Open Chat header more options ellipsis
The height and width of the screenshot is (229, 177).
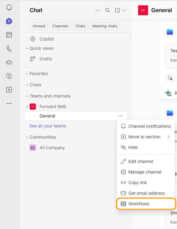click(x=98, y=10)
